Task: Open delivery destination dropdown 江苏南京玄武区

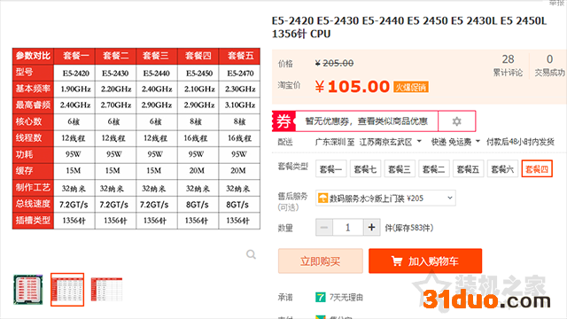Action: point(390,142)
